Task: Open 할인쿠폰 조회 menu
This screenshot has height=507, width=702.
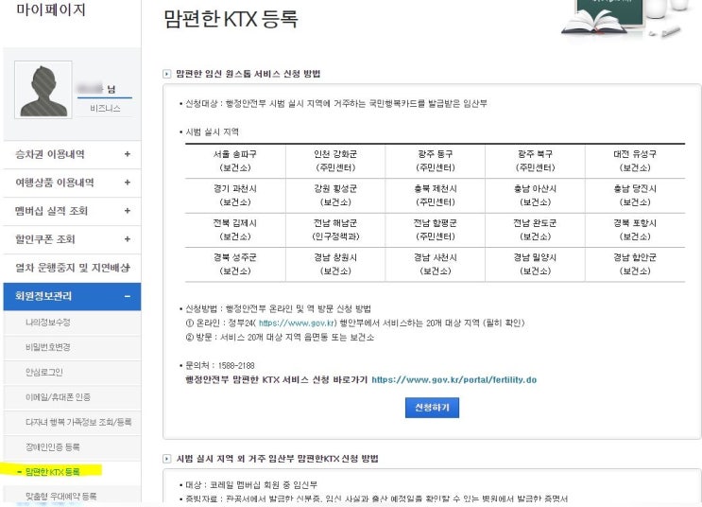Action: pos(72,239)
